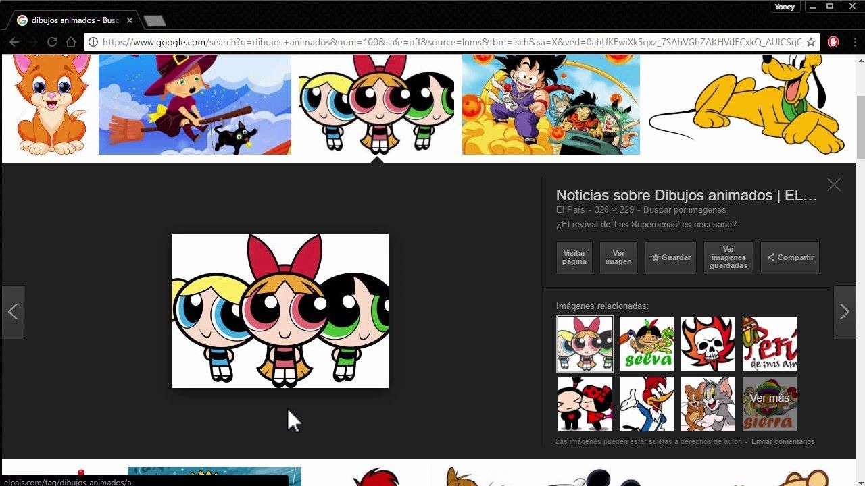Go back with the browser back arrow
This screenshot has height=486, width=865.
(14, 42)
